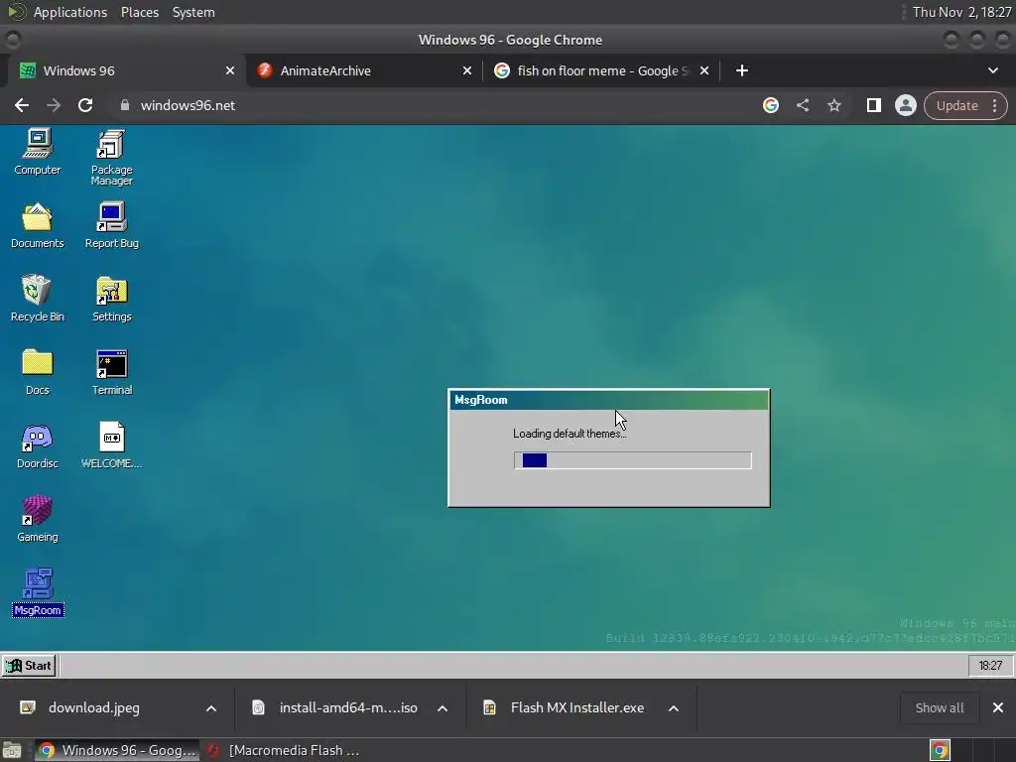Screen dimensions: 1016x762
Task: Go back using Chrome's back arrow
Action: click(x=22, y=105)
